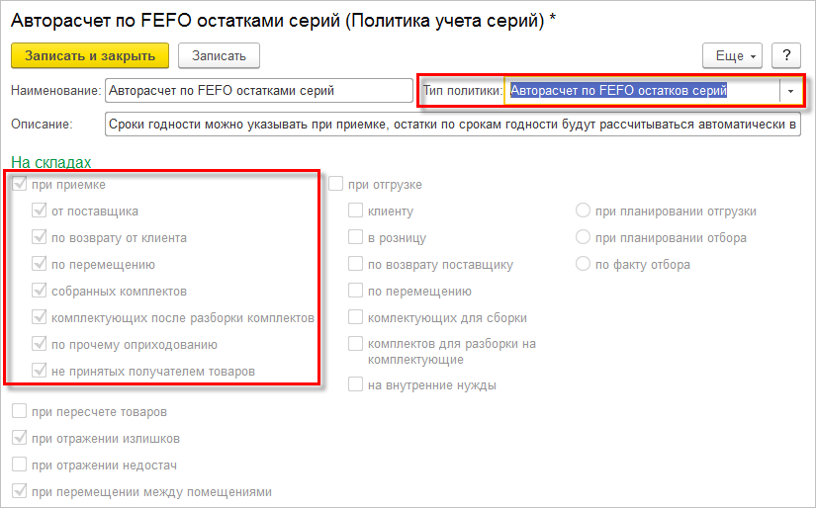Check the на внутренние нужды option
816x508 pixels.
(355, 384)
